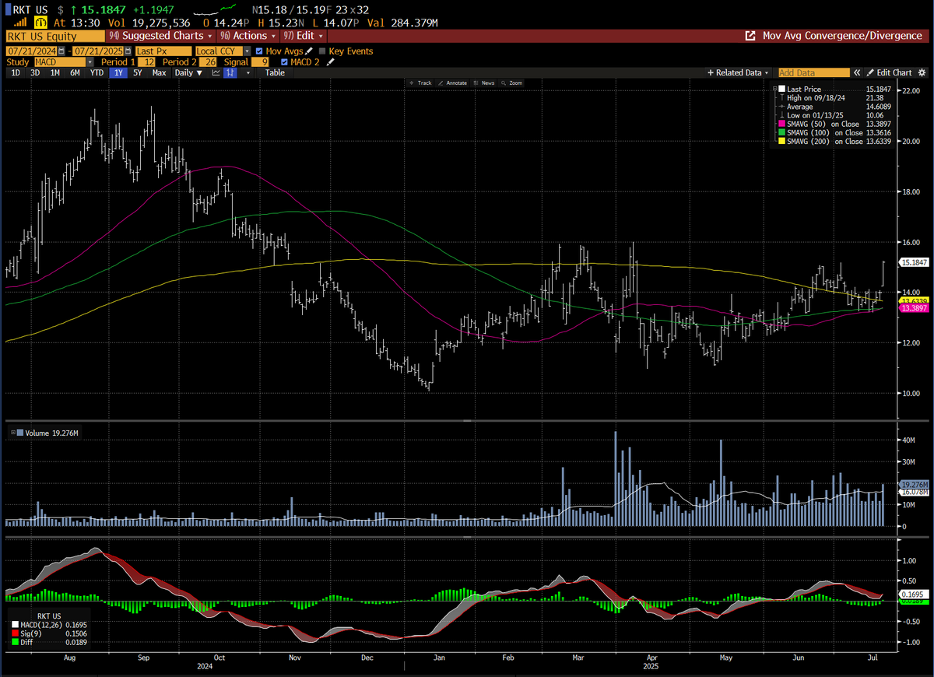Click the Low on 01/13/25 legend row
This screenshot has height=677, width=934.
pyautogui.click(x=835, y=115)
